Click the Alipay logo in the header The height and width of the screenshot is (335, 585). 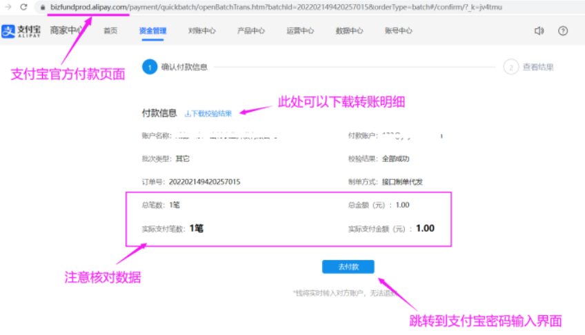click(19, 31)
